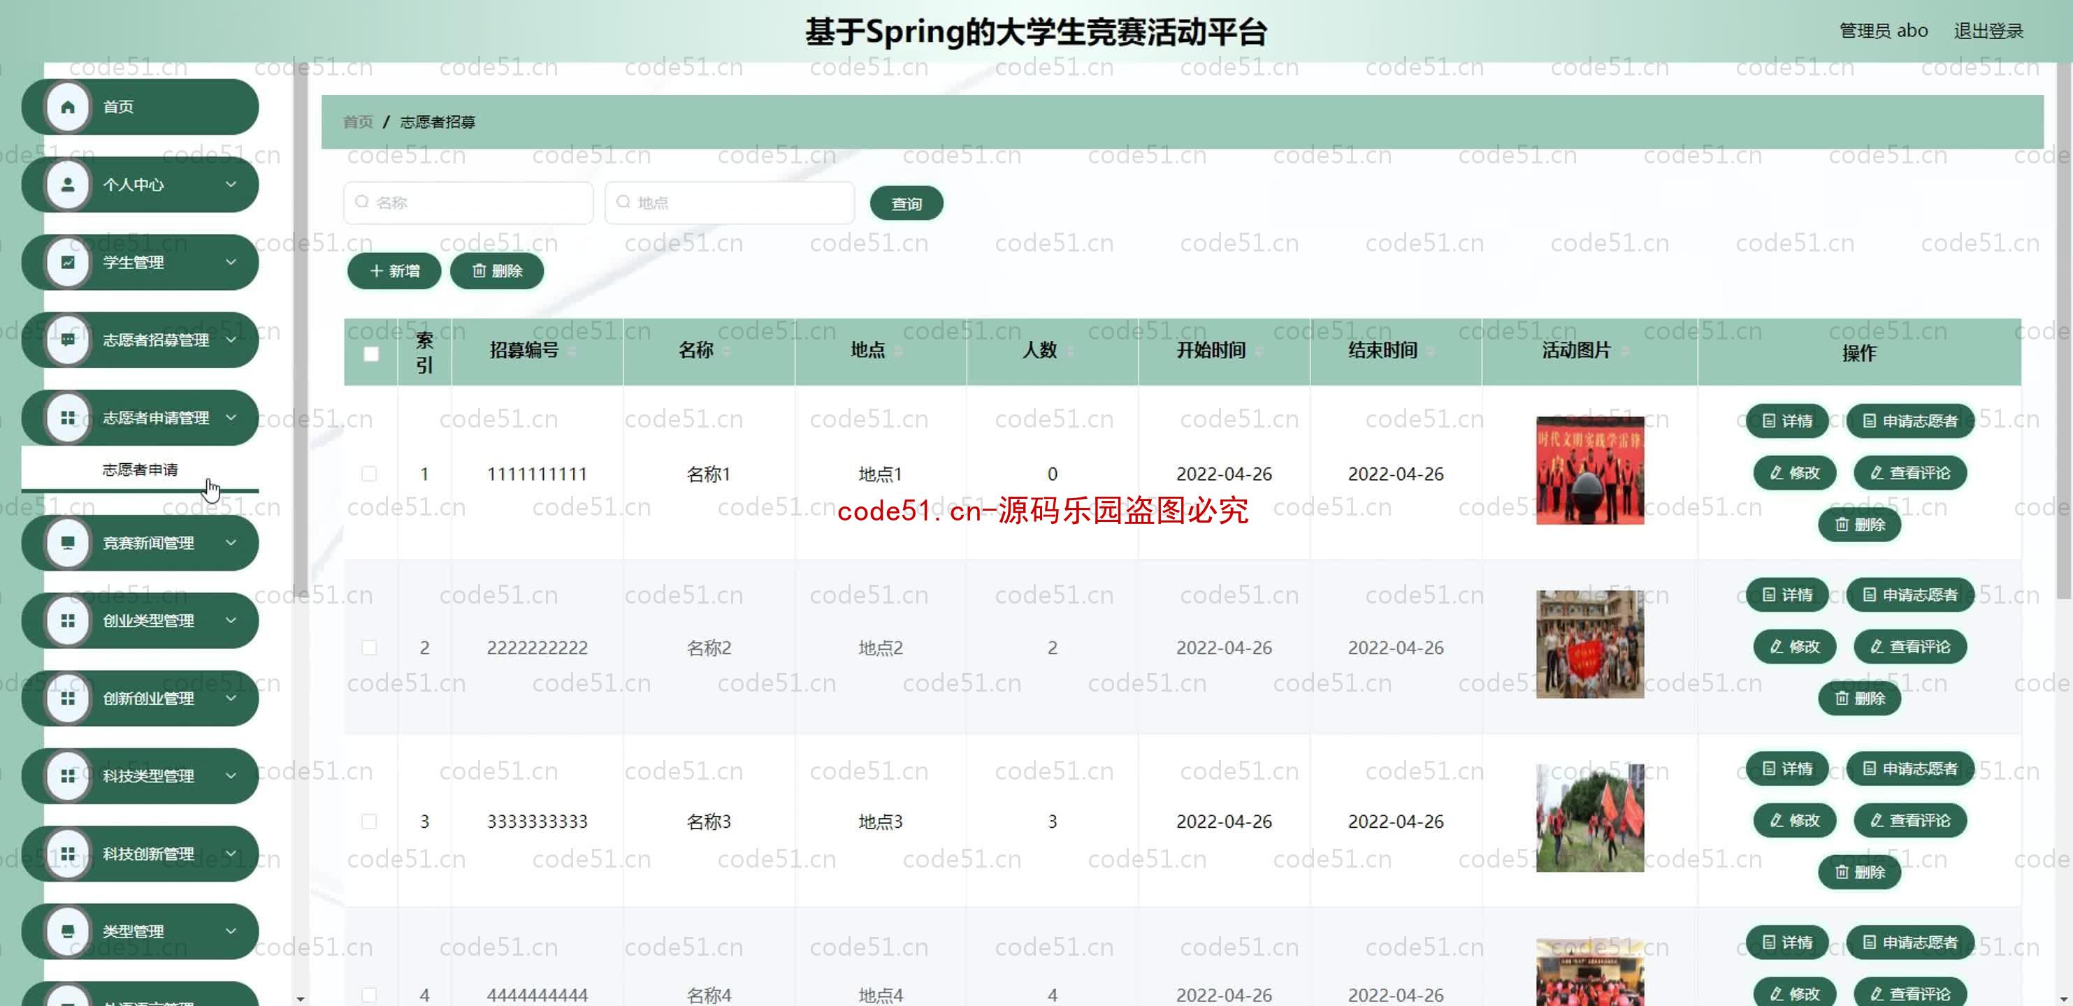The width and height of the screenshot is (2073, 1006).
Task: Click 修改 for row 名称3
Action: click(x=1795, y=820)
